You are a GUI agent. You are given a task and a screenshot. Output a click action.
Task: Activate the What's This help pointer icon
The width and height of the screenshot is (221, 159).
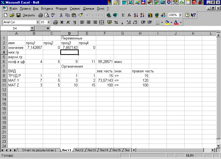[x=193, y=15]
